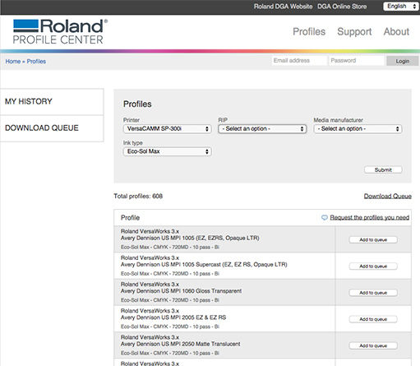
Task: Select the Total profiles: 608 text
Action: 138,196
